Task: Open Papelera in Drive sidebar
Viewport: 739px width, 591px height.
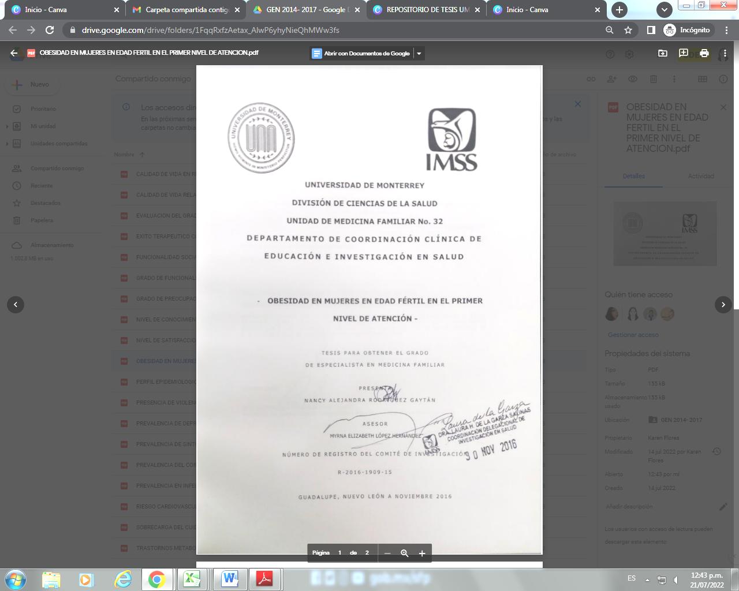Action: point(42,220)
